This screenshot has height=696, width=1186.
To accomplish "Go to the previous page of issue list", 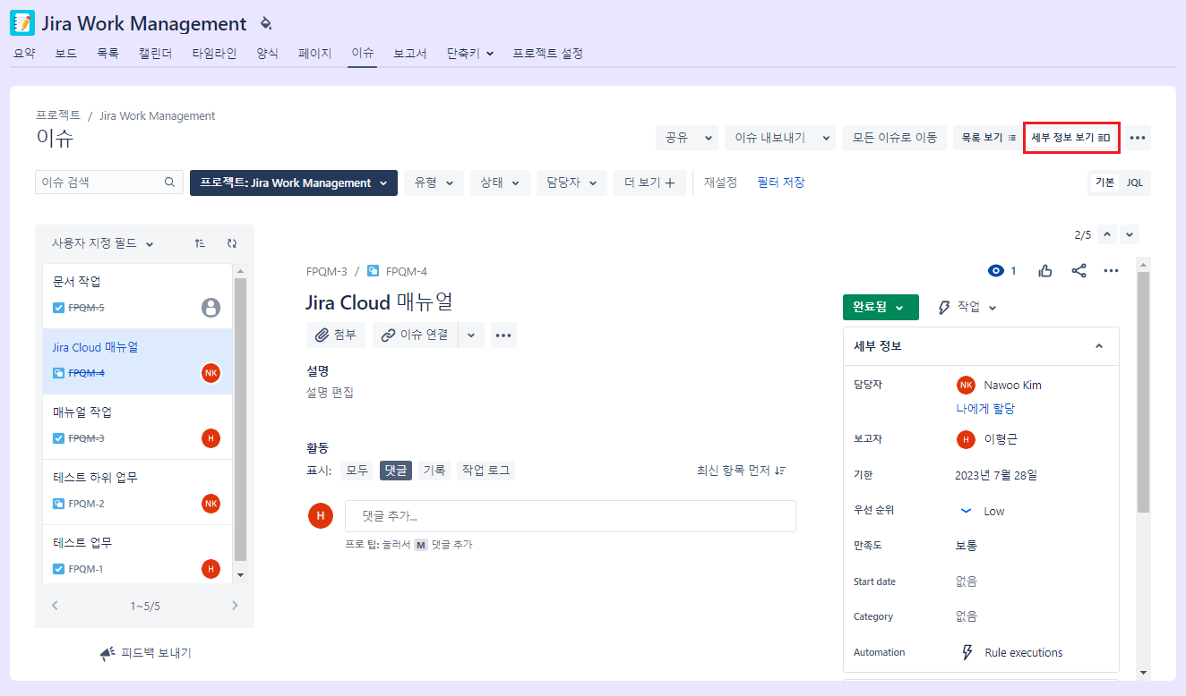I will 55,606.
